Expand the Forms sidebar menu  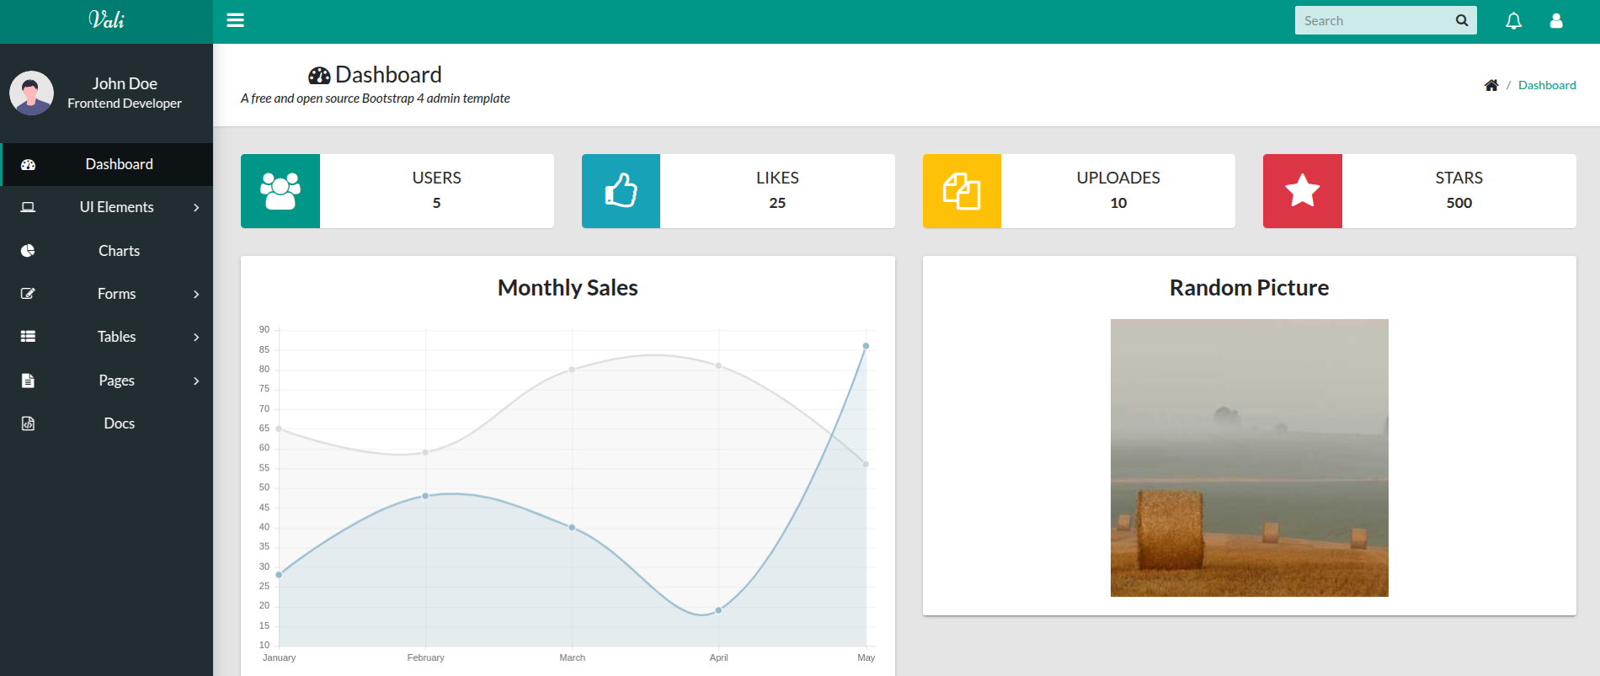pos(116,294)
